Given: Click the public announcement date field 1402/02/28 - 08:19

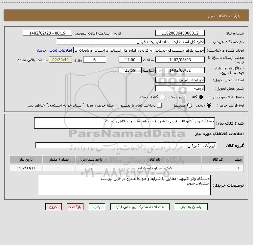Looking at the screenshot, I should coord(47,33).
